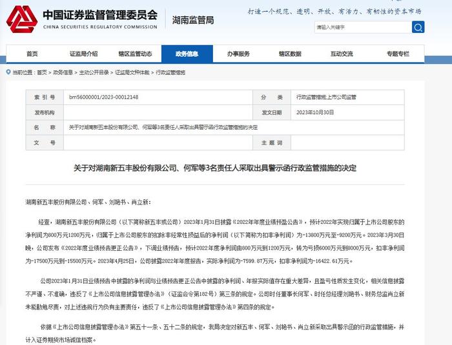Open the 办事服务 navigation tab

click(238, 54)
